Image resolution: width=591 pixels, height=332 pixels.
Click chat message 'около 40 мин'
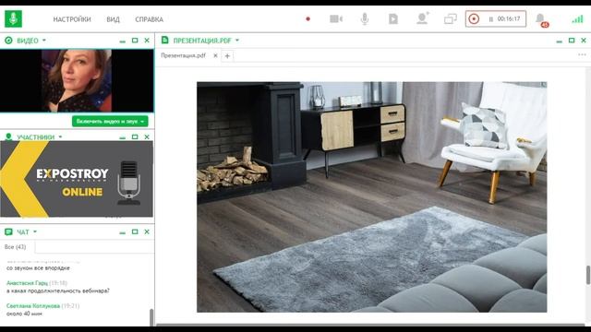click(25, 314)
